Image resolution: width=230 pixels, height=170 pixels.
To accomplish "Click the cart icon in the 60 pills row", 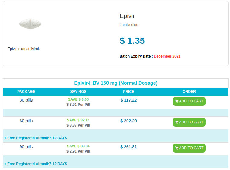I will point(177,122).
